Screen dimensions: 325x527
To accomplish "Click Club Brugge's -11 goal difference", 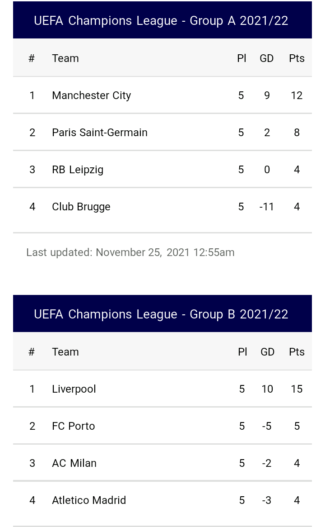I will [x=267, y=207].
